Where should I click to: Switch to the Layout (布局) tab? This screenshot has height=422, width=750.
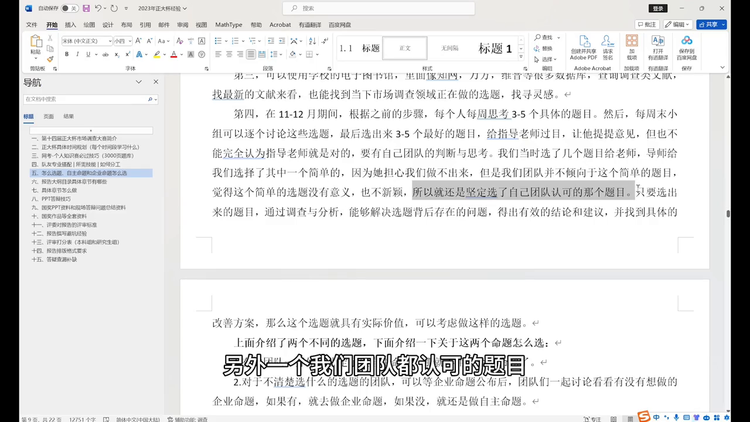[x=127, y=25]
